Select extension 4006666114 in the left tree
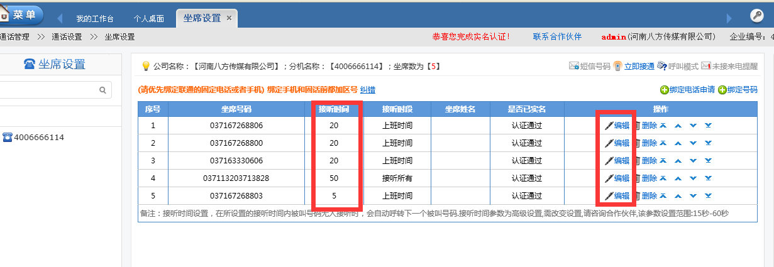This screenshot has height=267, width=774. [38, 137]
